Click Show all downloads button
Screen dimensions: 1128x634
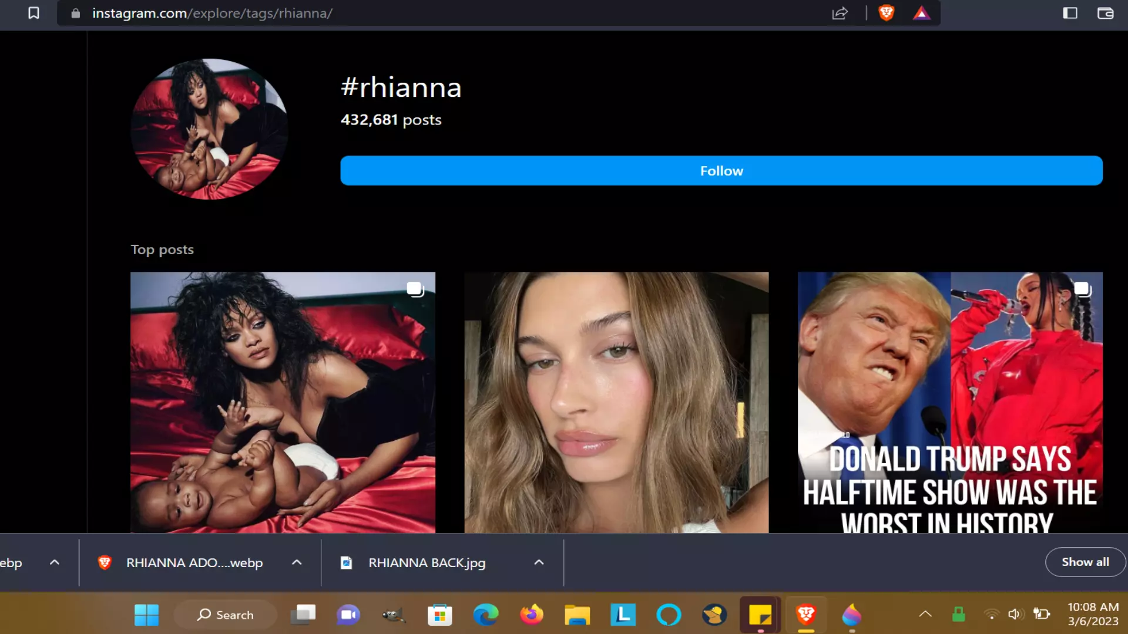[x=1085, y=562]
